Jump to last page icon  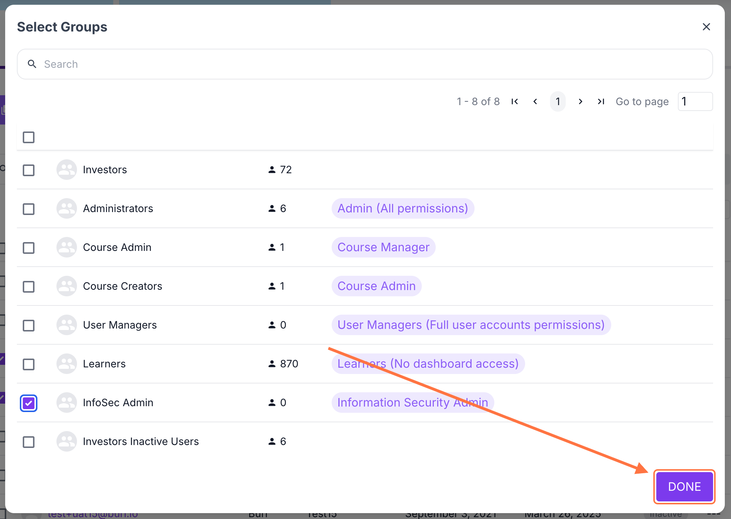tap(601, 101)
